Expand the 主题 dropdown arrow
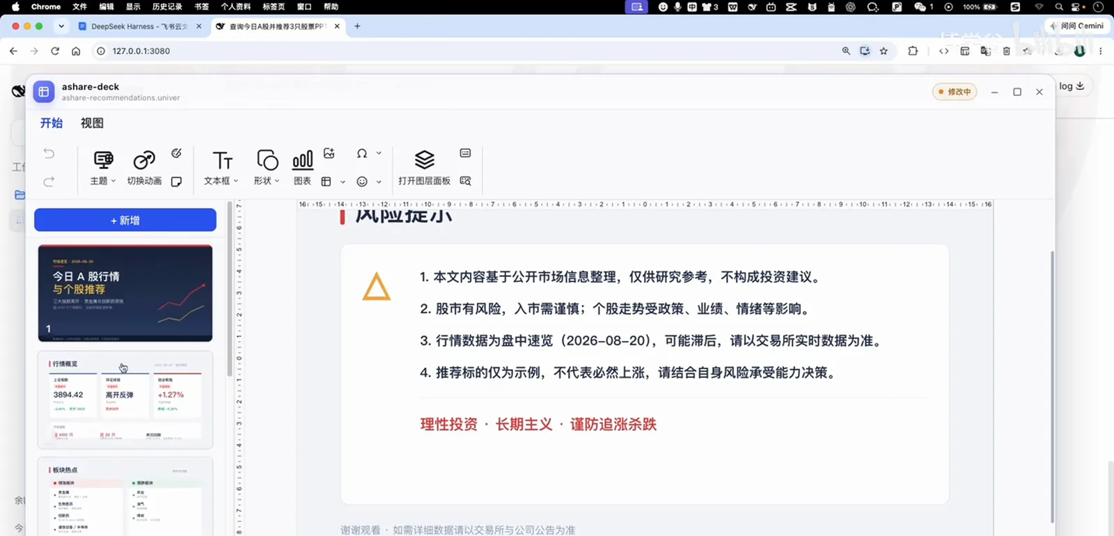 click(x=113, y=181)
